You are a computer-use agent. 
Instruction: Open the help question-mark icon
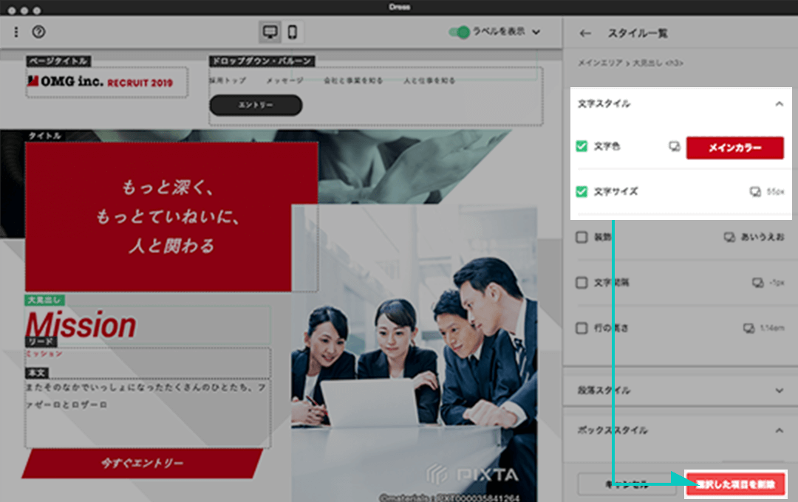[38, 32]
